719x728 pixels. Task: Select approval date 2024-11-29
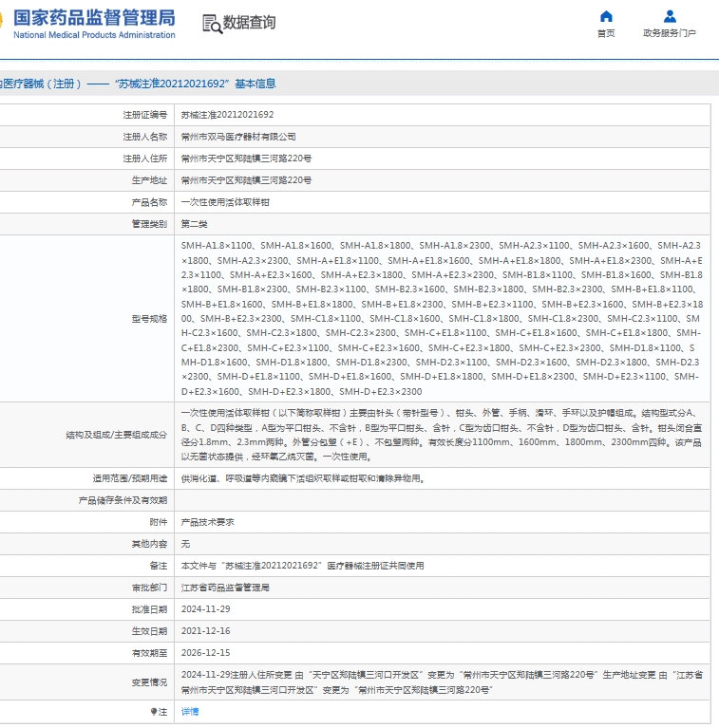[206, 609]
